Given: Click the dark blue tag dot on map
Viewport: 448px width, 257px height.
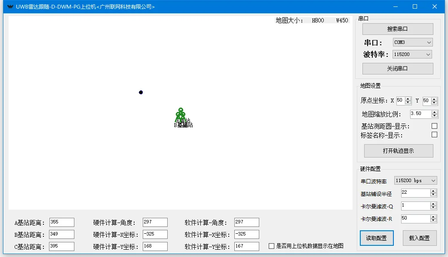Looking at the screenshot, I should (141, 92).
